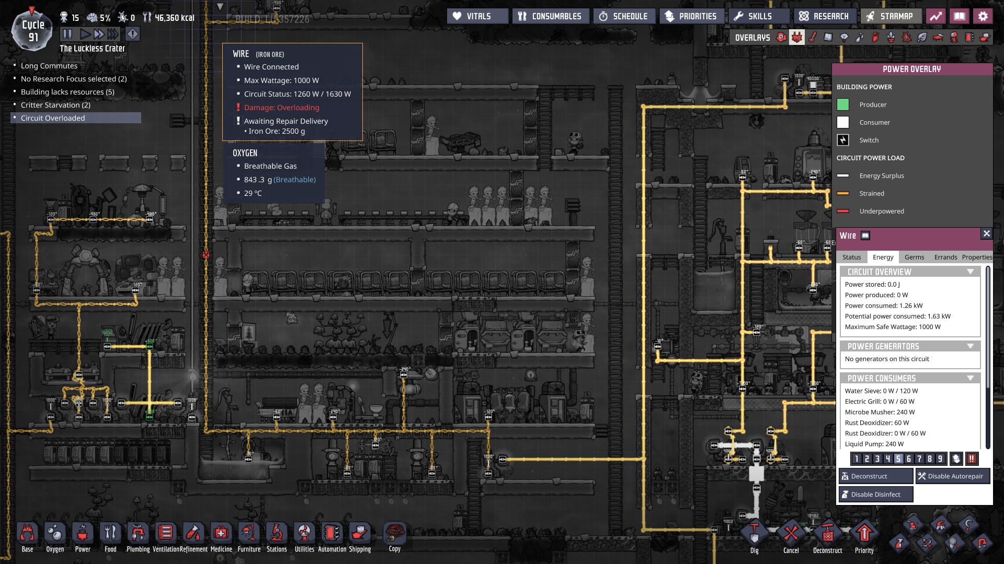1004x564 pixels.
Task: Open the Germ overlay bug icon
Action: 907,38
